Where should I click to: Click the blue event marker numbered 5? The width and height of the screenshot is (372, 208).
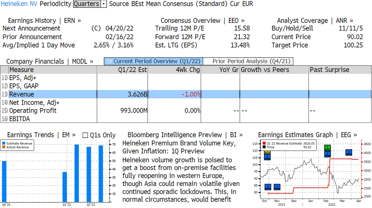click(267, 157)
